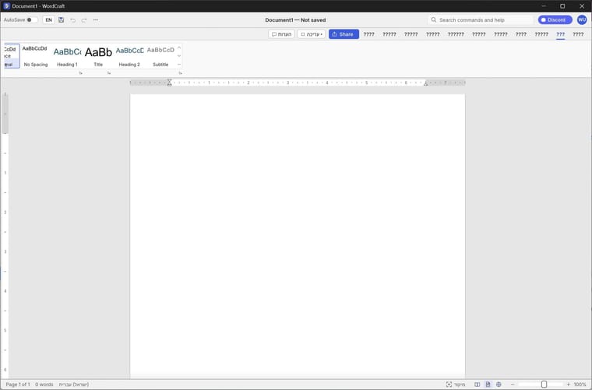Minimize the WordCraft window
Screen dimensions: 592x390
click(544, 6)
